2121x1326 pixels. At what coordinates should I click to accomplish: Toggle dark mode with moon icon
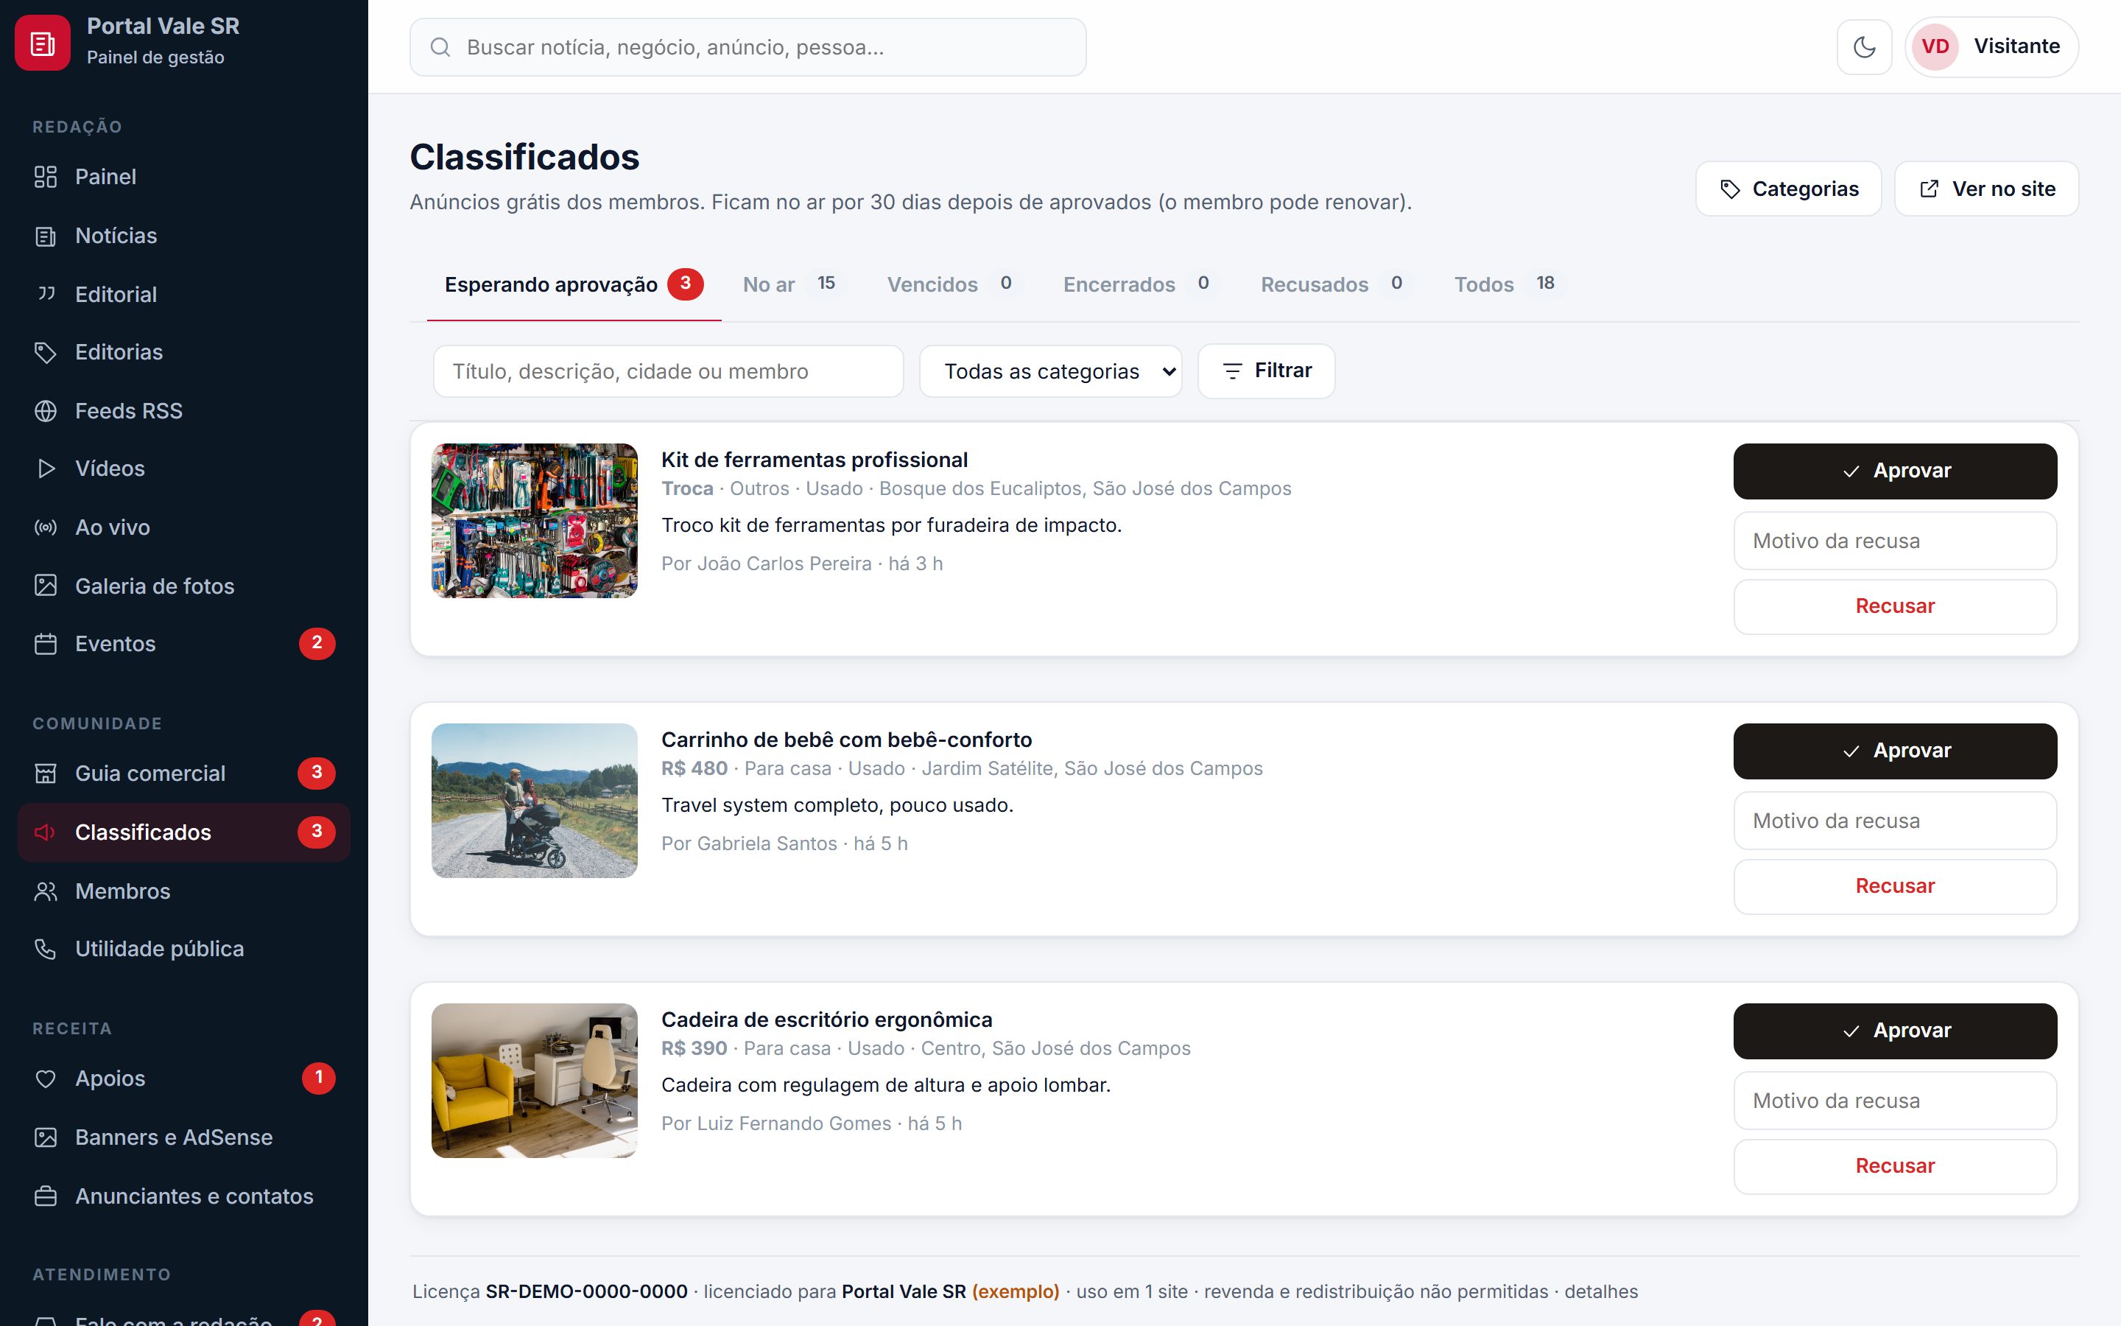1864,46
